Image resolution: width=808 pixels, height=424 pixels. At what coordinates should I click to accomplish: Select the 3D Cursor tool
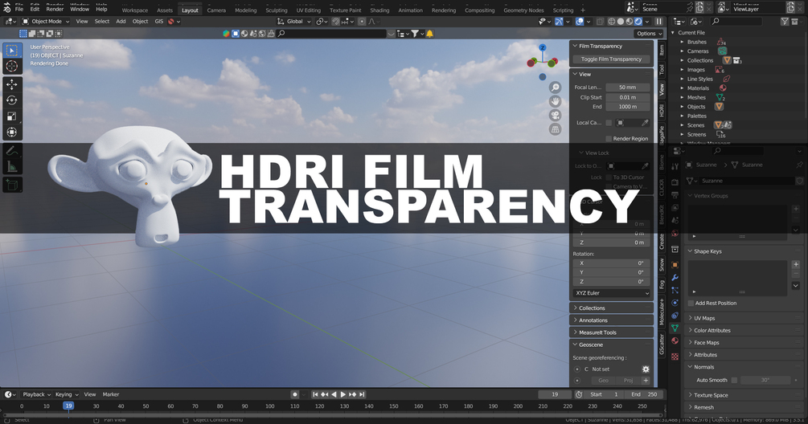(12, 67)
